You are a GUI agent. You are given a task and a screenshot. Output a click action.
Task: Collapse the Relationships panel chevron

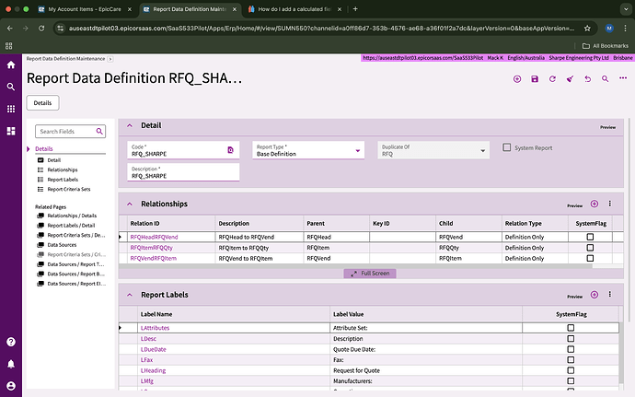tap(130, 204)
